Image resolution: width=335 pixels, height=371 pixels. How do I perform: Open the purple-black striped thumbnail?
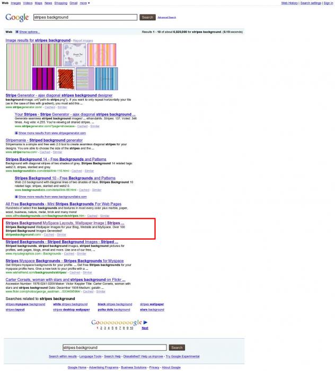pyautogui.click(x=43, y=79)
